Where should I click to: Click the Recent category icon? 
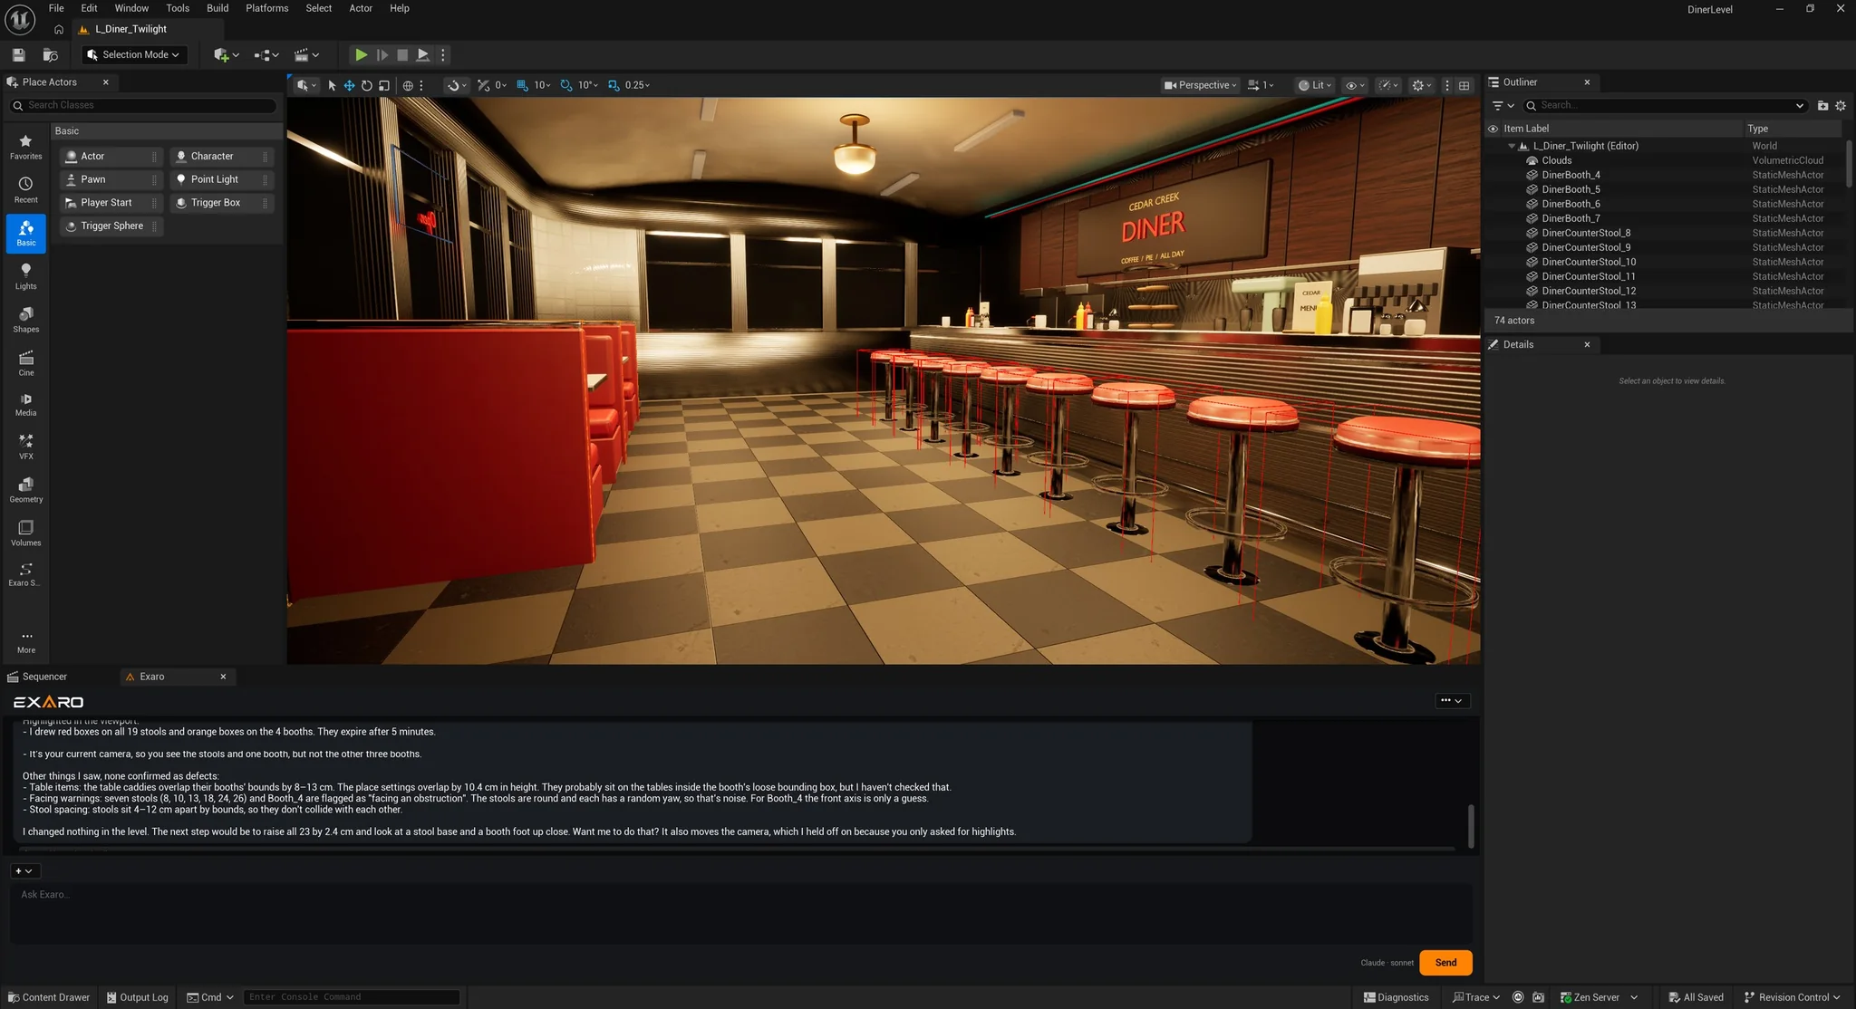pyautogui.click(x=25, y=190)
